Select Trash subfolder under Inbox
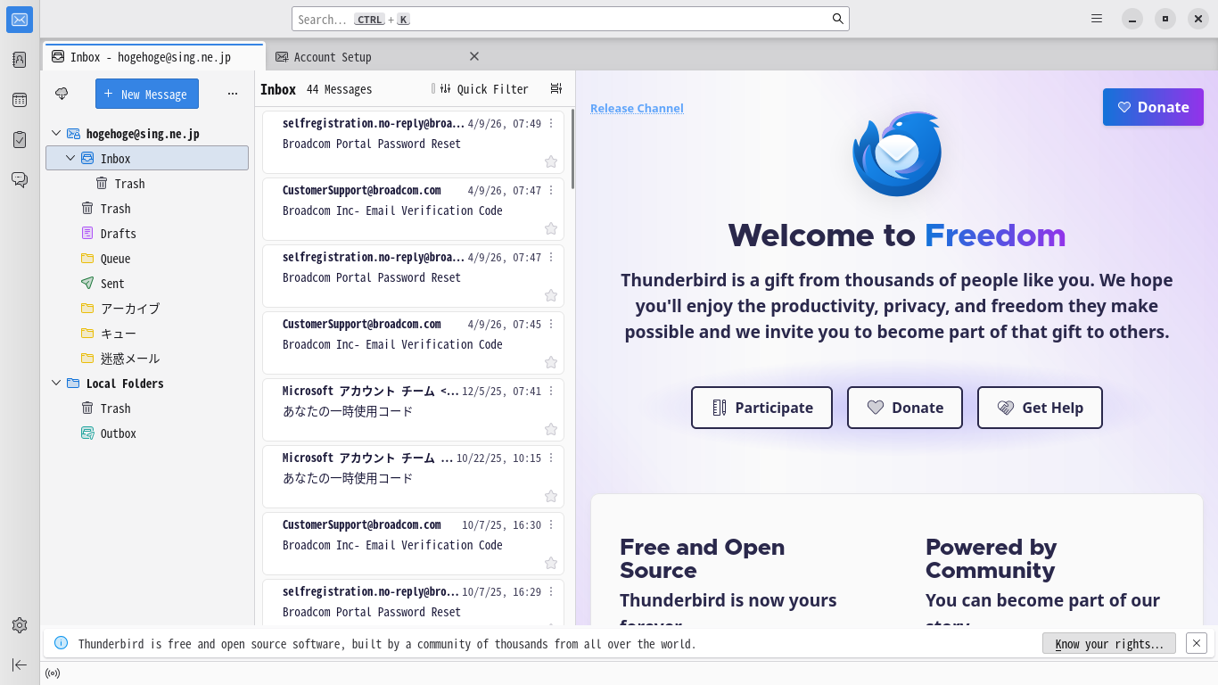The height and width of the screenshot is (685, 1218). pos(147,183)
